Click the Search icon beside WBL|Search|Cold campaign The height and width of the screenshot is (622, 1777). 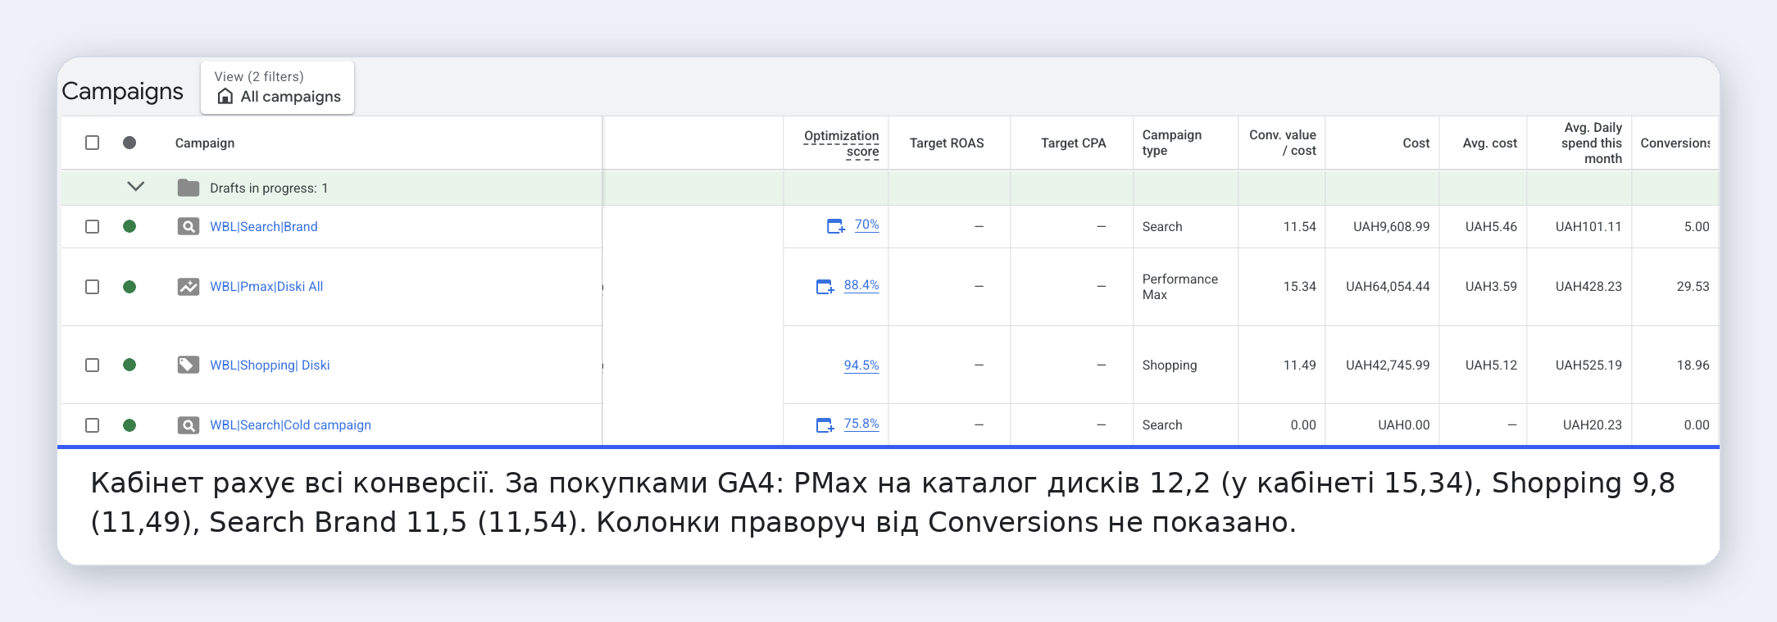click(189, 425)
